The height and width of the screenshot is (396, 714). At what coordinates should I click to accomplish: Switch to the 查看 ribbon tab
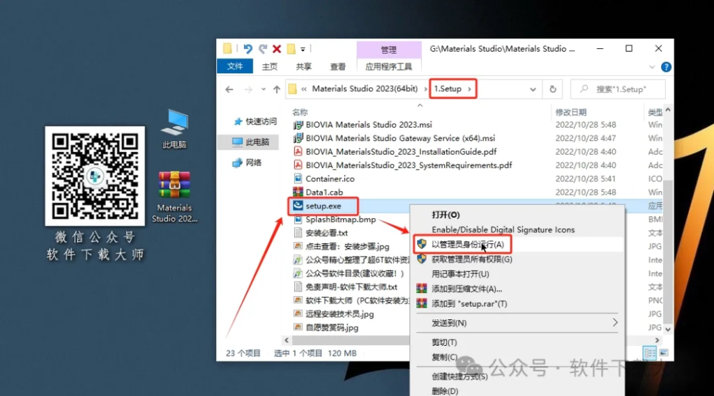click(338, 66)
